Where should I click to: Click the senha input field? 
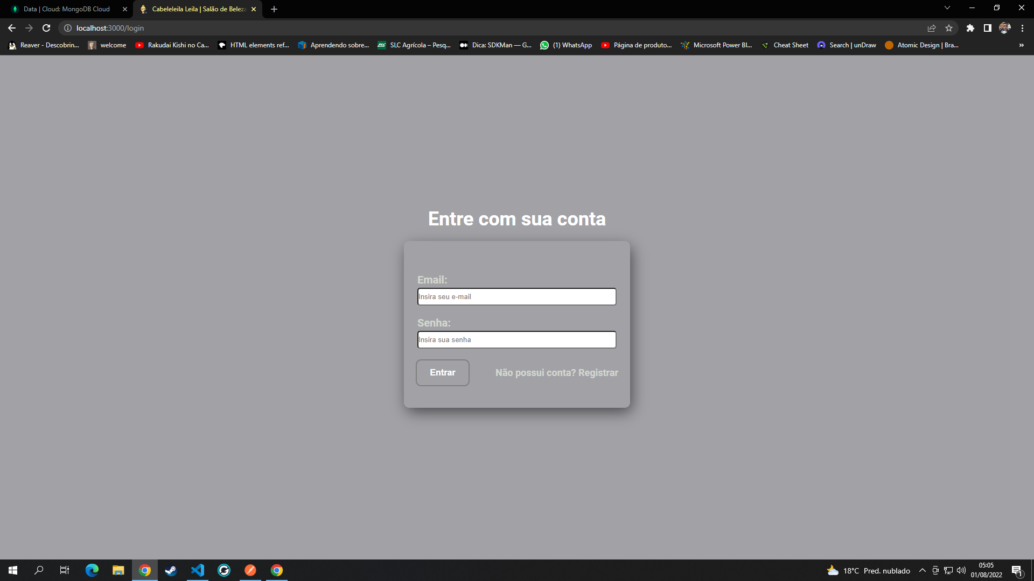click(x=516, y=339)
